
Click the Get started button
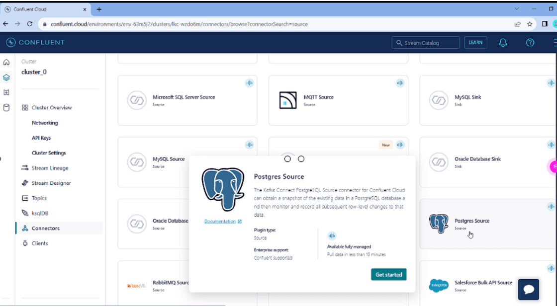pyautogui.click(x=388, y=274)
